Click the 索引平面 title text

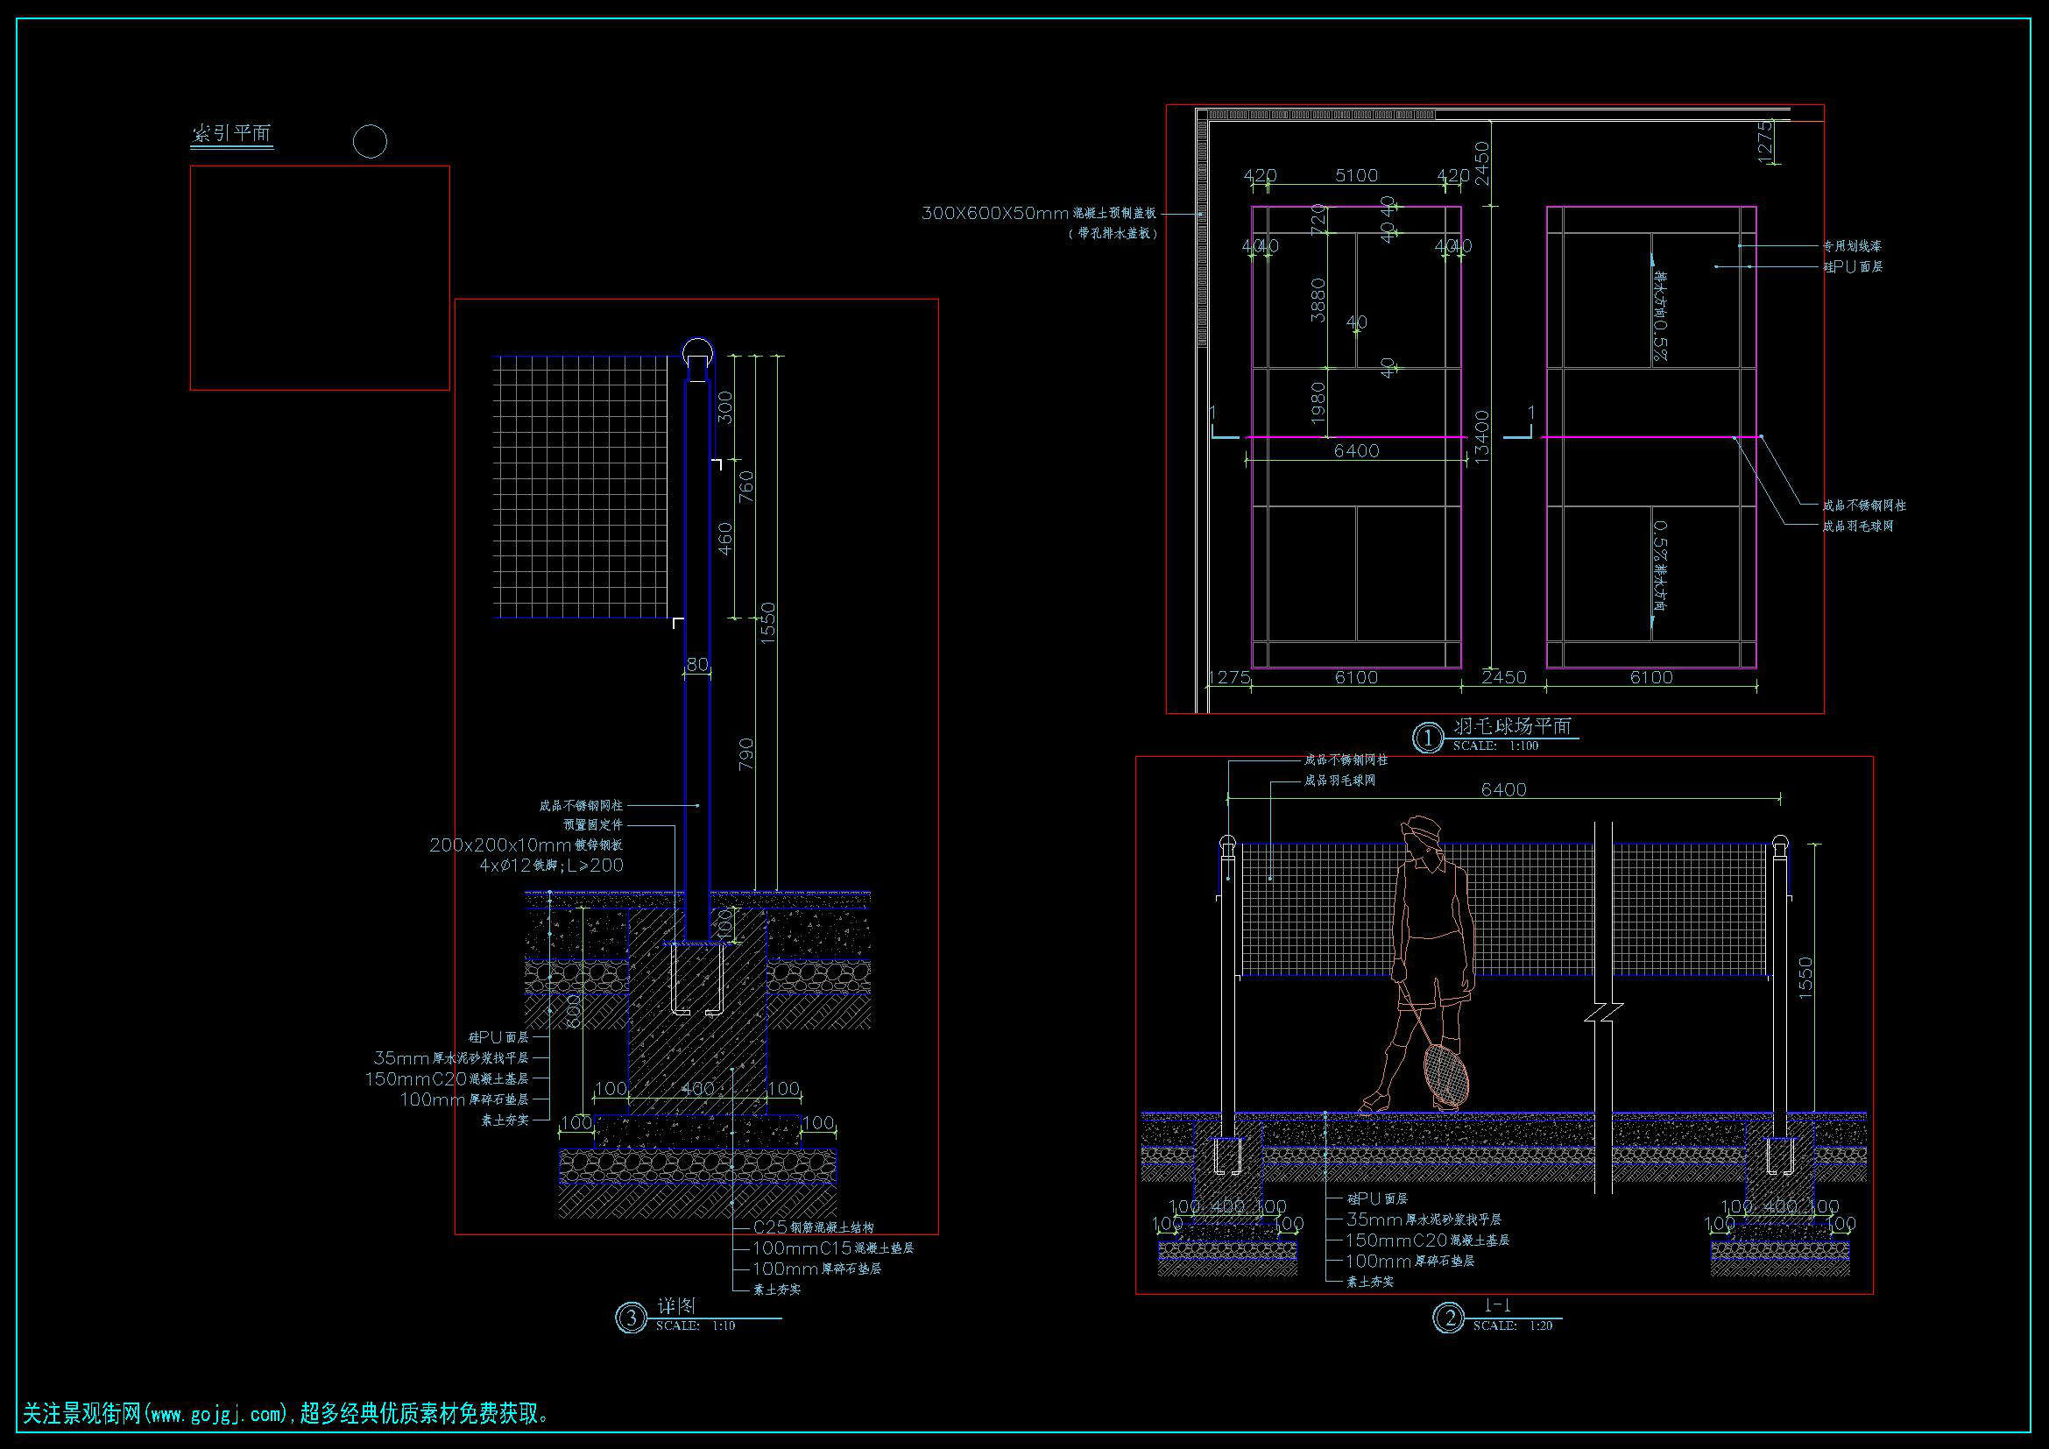click(232, 133)
